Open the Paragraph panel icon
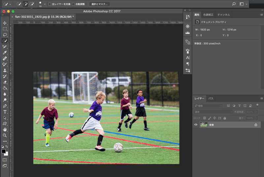 click(187, 64)
